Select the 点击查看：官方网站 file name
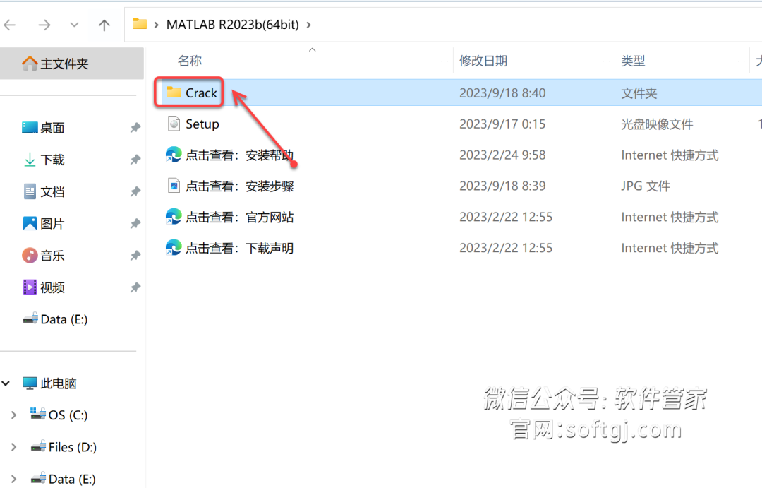Viewport: 762px width, 488px height. pyautogui.click(x=240, y=217)
